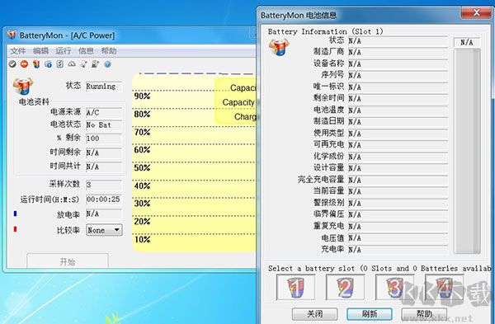
Task: Select battery slot 3 icon
Action: point(395,287)
